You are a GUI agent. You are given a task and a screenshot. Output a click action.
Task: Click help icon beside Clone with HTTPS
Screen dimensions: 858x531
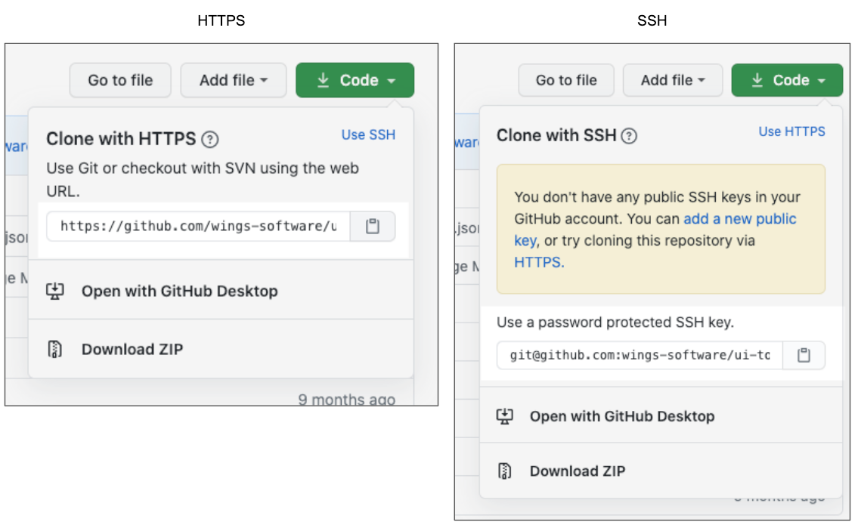pos(209,140)
